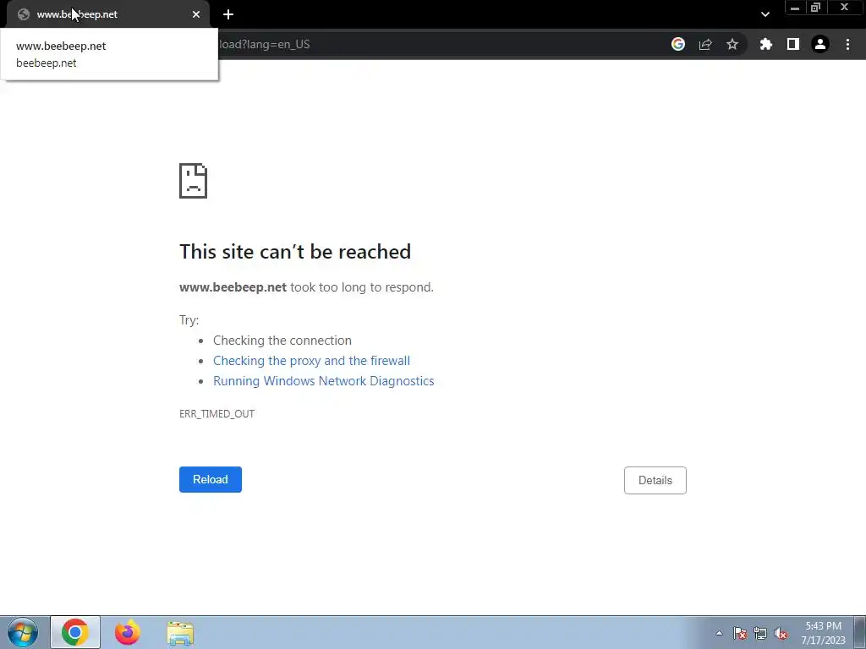
Task: Open the Windows Start menu
Action: click(x=23, y=632)
